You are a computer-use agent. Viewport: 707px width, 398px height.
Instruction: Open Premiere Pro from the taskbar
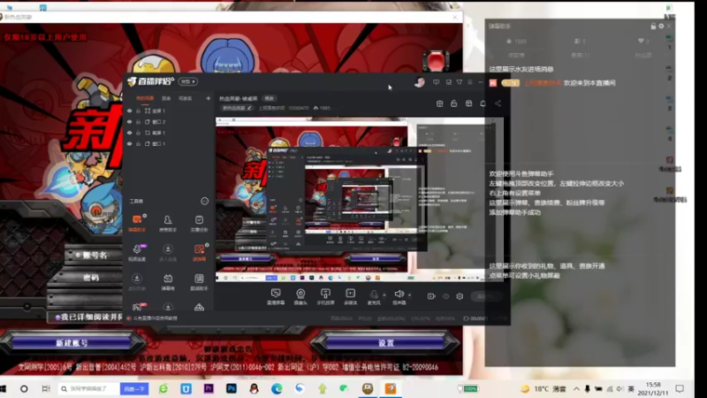click(x=209, y=388)
